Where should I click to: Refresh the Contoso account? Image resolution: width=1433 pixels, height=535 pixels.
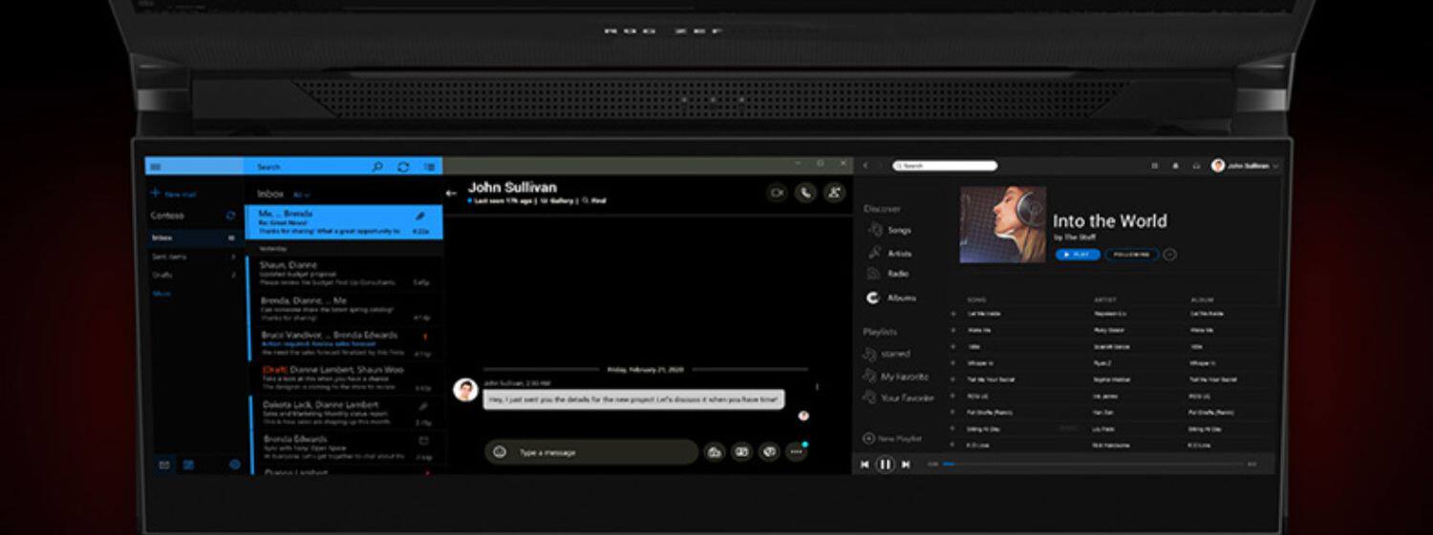[x=230, y=216]
